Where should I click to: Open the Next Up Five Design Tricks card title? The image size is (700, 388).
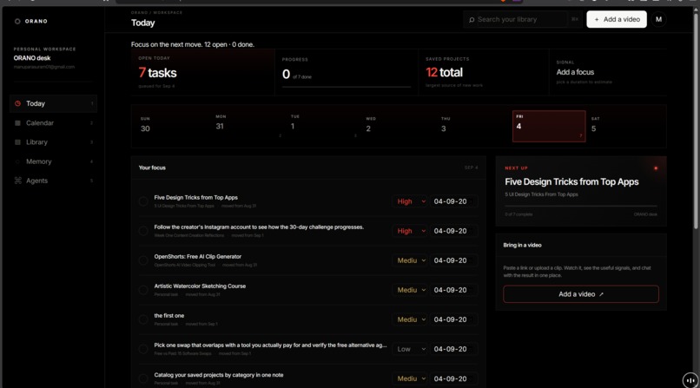tap(571, 182)
